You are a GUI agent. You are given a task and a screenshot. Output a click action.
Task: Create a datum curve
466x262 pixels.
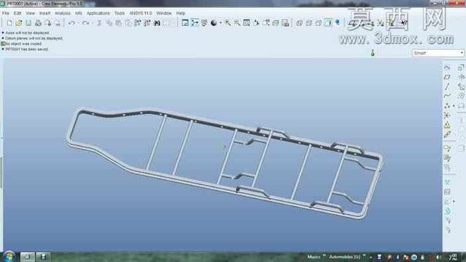coord(447,96)
